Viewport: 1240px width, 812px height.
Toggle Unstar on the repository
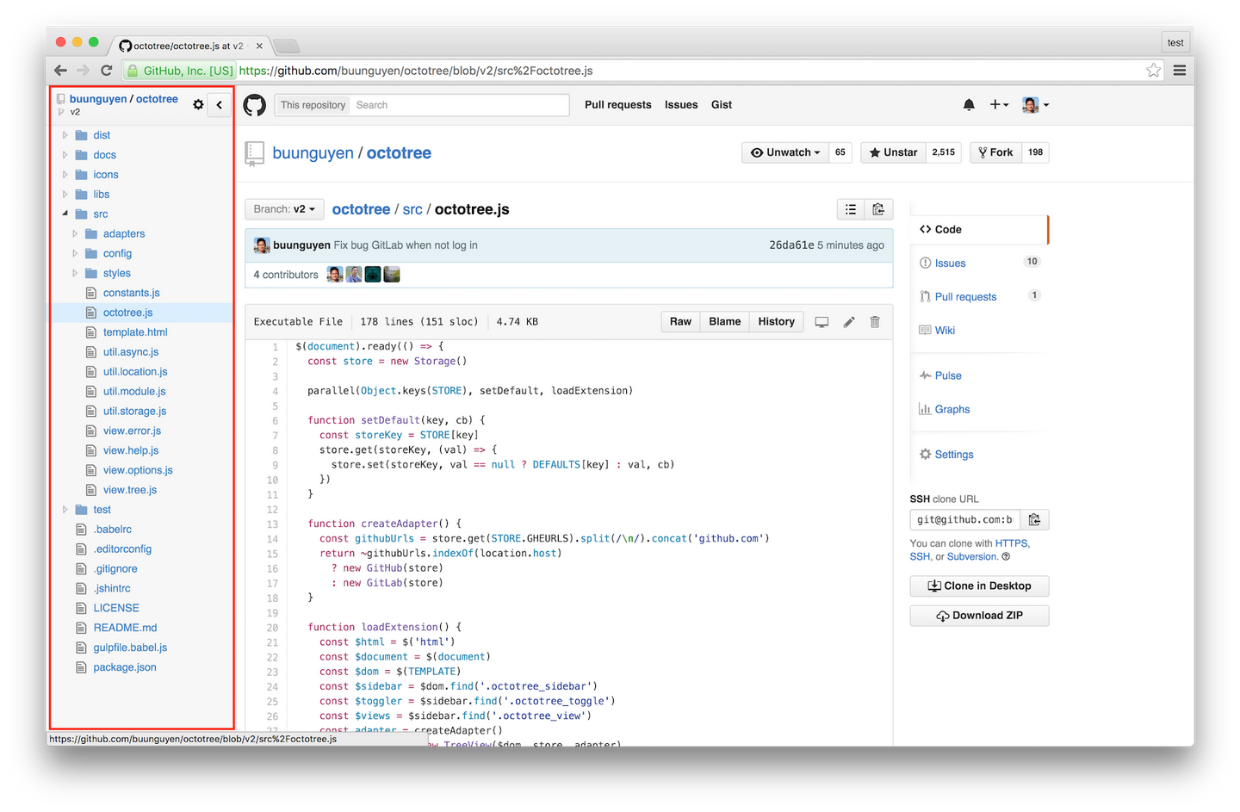coord(893,152)
